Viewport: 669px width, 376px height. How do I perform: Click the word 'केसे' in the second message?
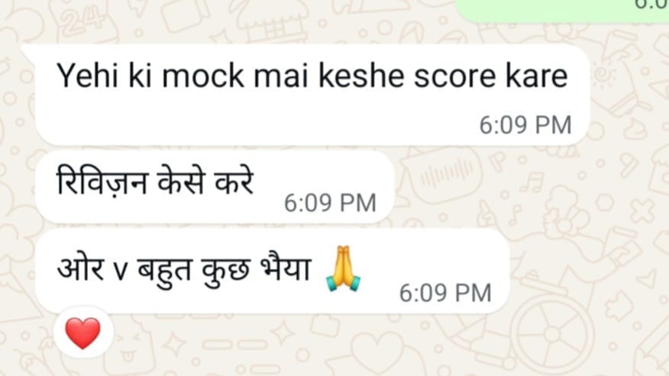coord(181,181)
